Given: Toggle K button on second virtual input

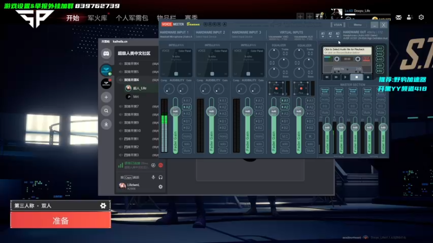Looking at the screenshot, I should click(310, 137).
